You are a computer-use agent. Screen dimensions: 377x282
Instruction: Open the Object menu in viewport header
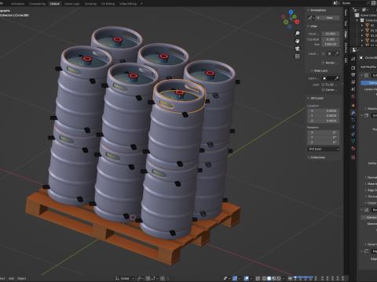[x=22, y=278]
